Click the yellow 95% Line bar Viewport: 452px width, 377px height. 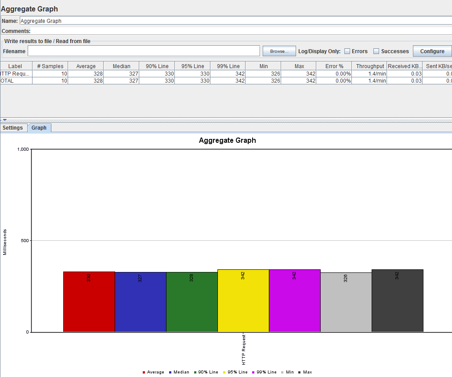pyautogui.click(x=243, y=303)
